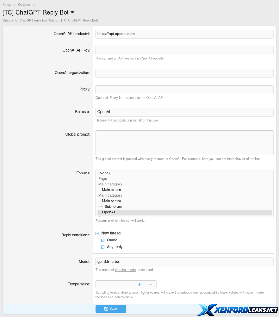Screen dimensions: 279x317
Task: Focus the Global prompt text area
Action: [x=184, y=143]
